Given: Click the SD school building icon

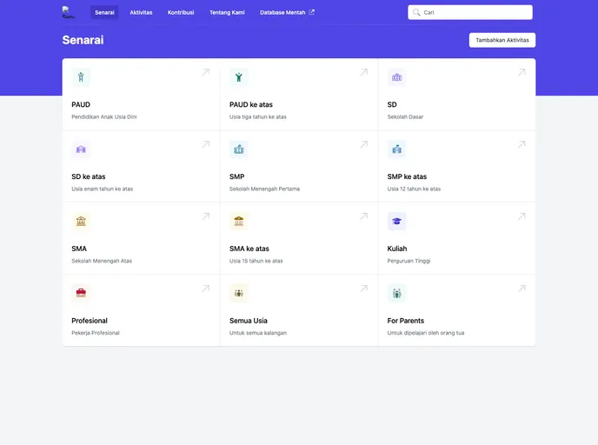Looking at the screenshot, I should pyautogui.click(x=396, y=77).
